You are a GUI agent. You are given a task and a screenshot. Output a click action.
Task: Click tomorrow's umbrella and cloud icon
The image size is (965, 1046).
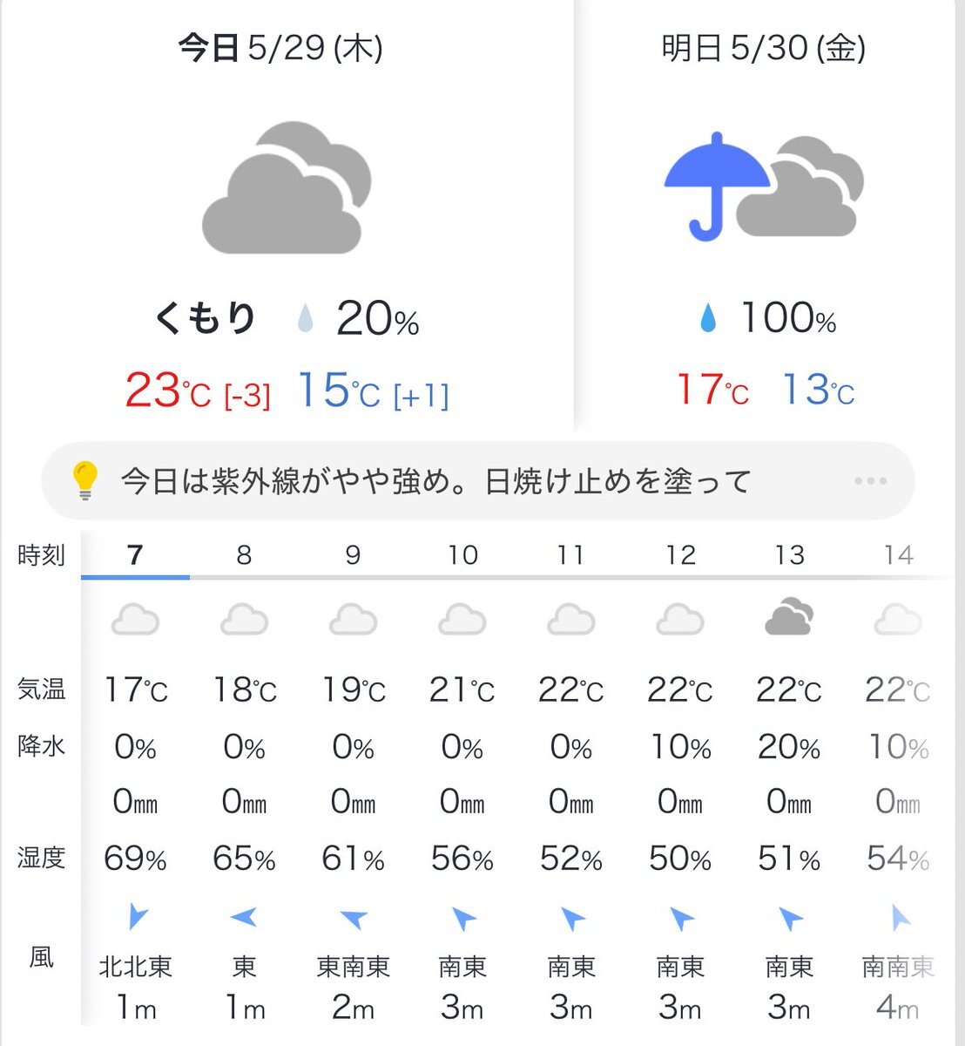point(764,187)
